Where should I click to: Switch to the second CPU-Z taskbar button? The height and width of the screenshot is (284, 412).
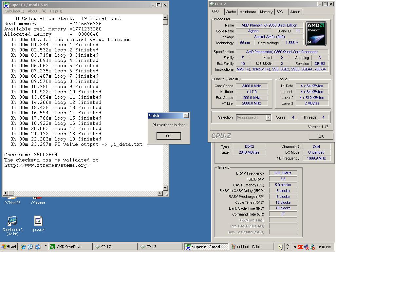pos(160,247)
